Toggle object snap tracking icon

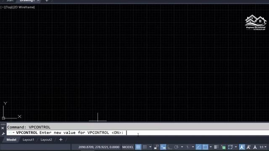(198, 147)
